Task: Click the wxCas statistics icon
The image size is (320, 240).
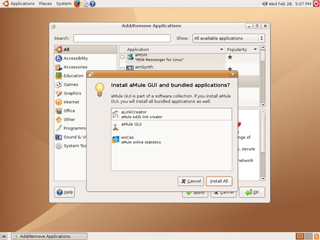Action: tap(116, 139)
